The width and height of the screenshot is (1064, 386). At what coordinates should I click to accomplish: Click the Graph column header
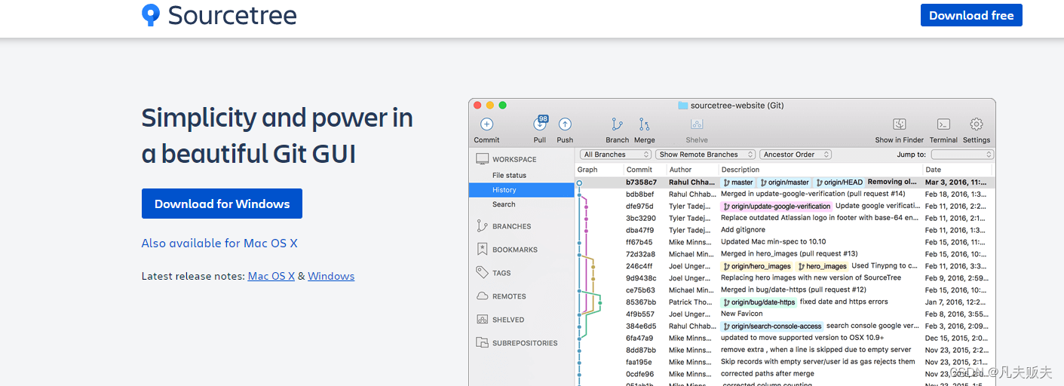587,170
